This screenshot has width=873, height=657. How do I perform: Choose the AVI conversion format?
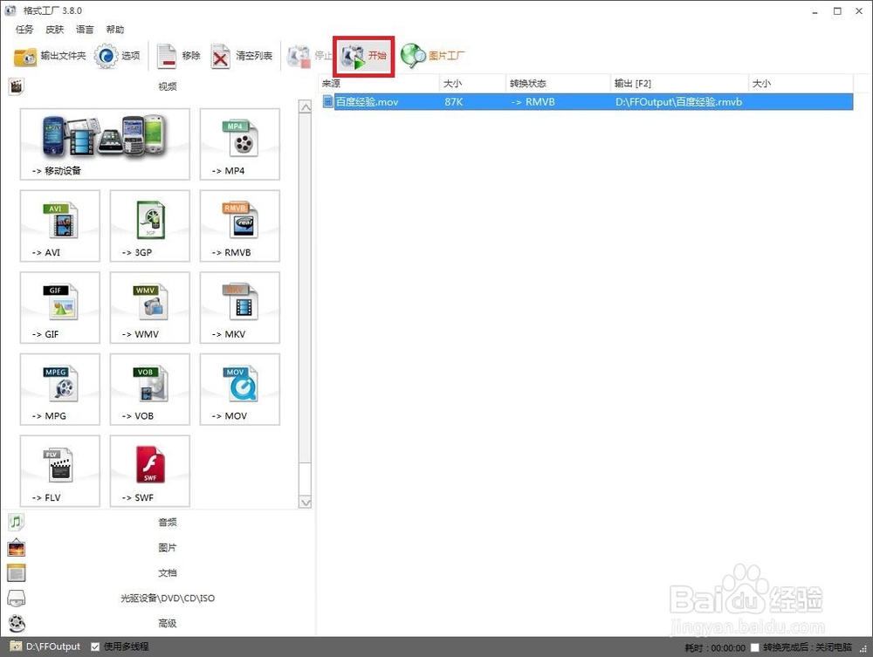click(60, 226)
